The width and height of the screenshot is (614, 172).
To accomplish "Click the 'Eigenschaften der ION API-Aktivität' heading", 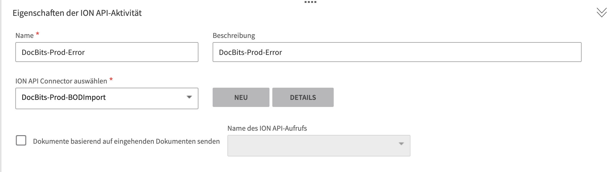I will (x=77, y=13).
